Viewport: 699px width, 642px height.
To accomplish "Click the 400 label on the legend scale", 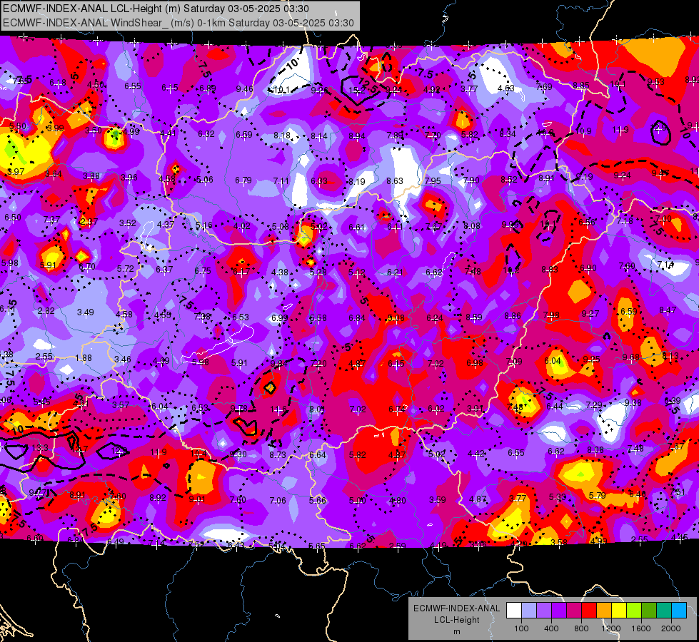I will (551, 628).
